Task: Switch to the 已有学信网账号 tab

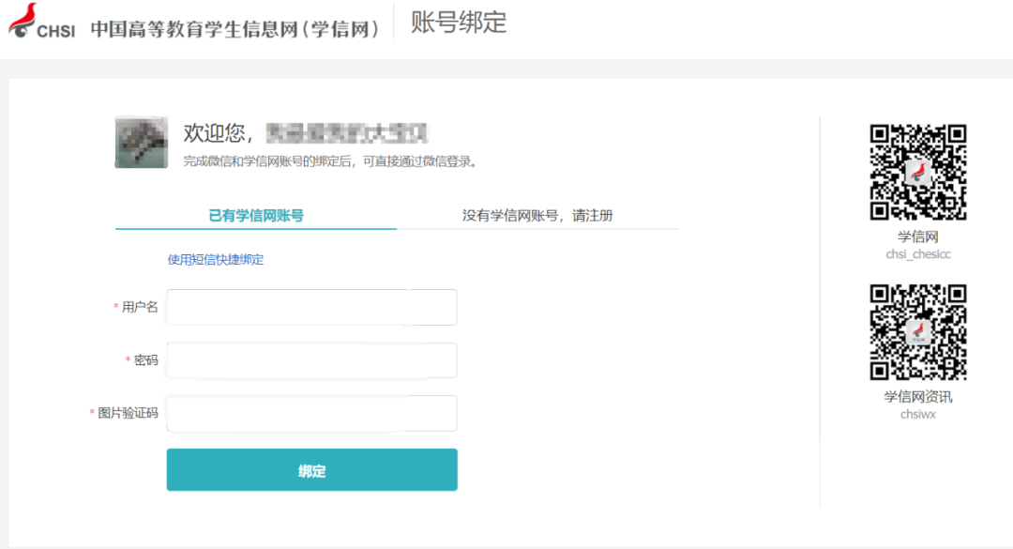Action: [256, 215]
